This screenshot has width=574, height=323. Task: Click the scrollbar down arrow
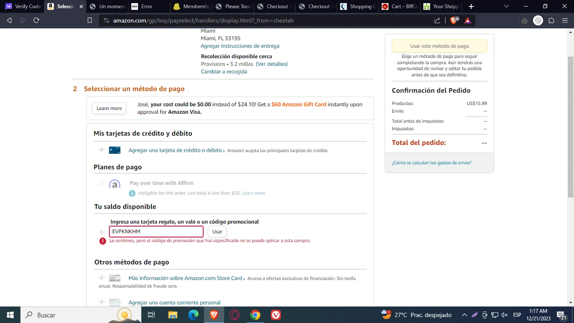(x=571, y=303)
